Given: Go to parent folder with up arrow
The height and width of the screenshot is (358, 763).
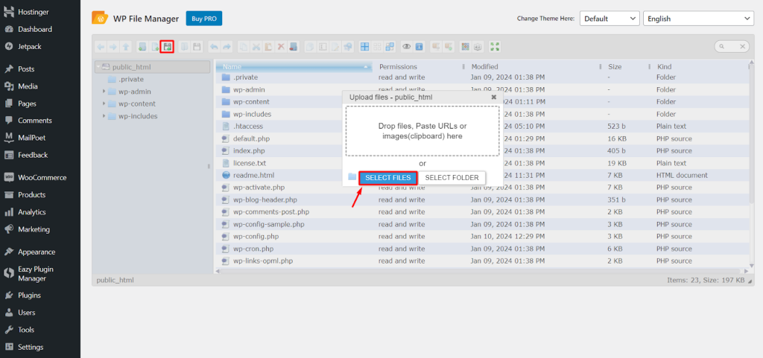Looking at the screenshot, I should 125,47.
